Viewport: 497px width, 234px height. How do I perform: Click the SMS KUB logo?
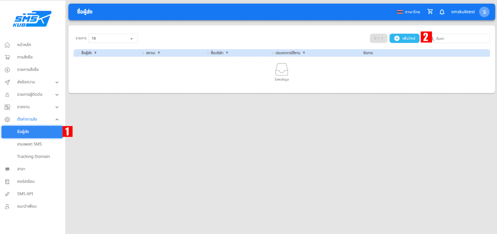(x=32, y=19)
